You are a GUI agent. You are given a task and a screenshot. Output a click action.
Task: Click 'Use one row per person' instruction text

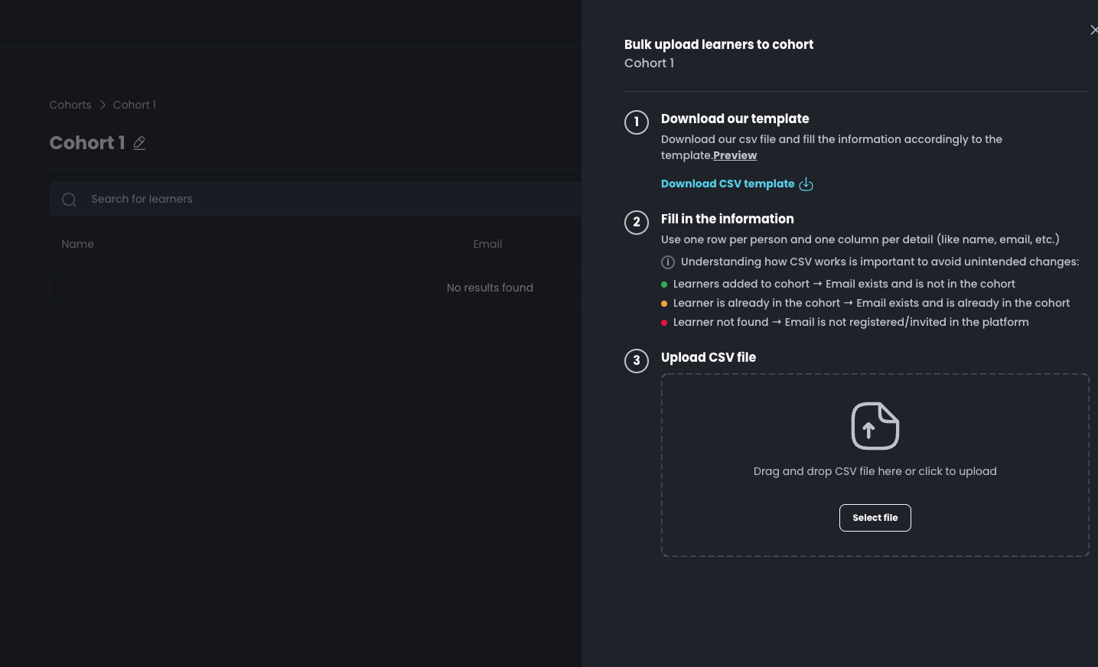coord(860,239)
